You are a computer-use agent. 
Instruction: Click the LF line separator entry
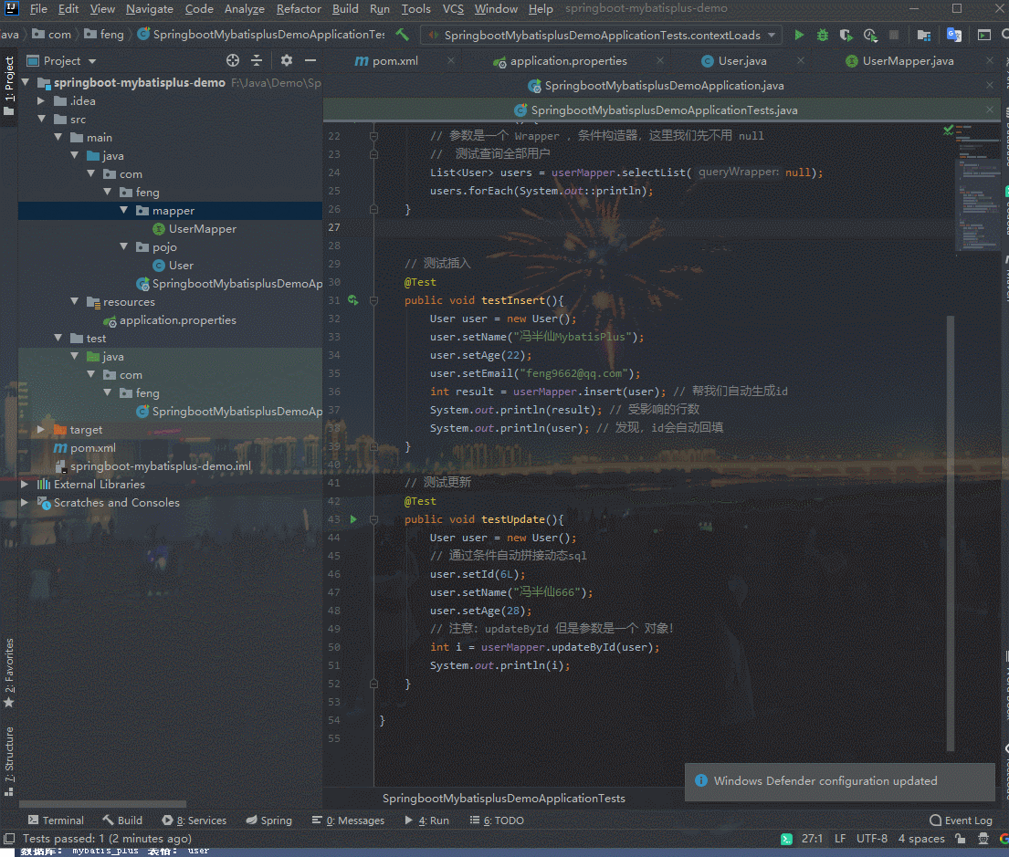coord(840,839)
